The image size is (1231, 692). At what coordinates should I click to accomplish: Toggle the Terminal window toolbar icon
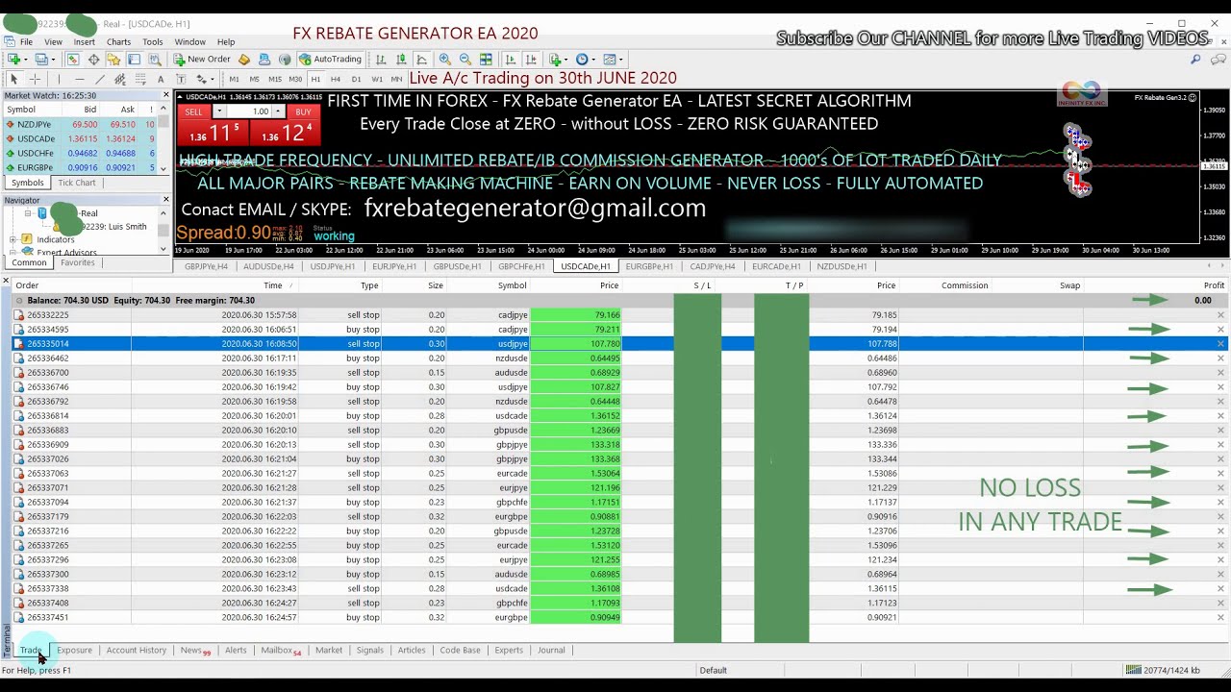134,59
